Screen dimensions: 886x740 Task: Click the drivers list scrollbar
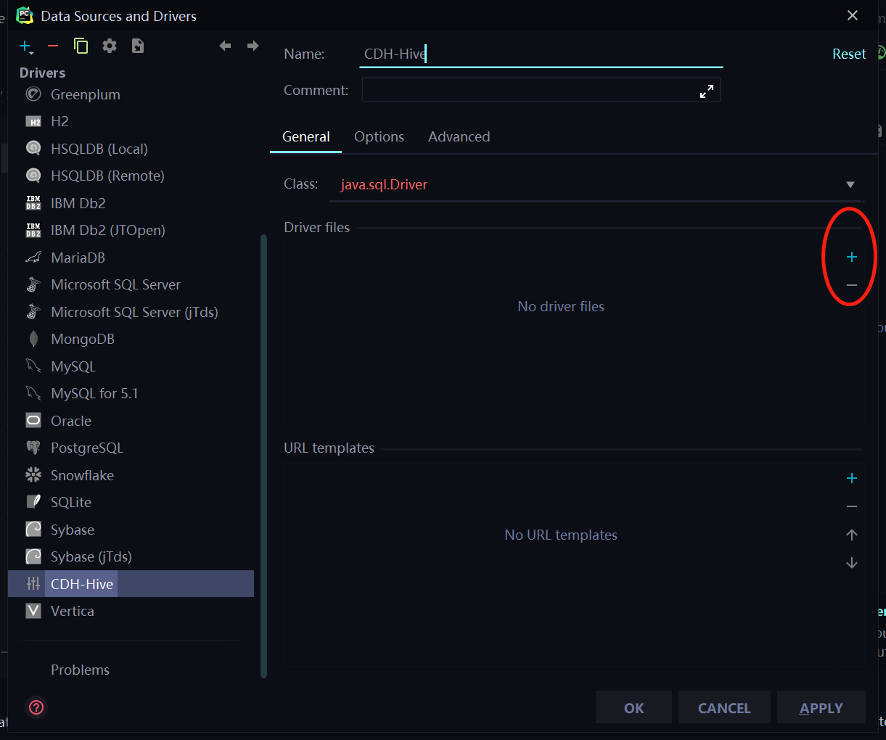pyautogui.click(x=263, y=456)
